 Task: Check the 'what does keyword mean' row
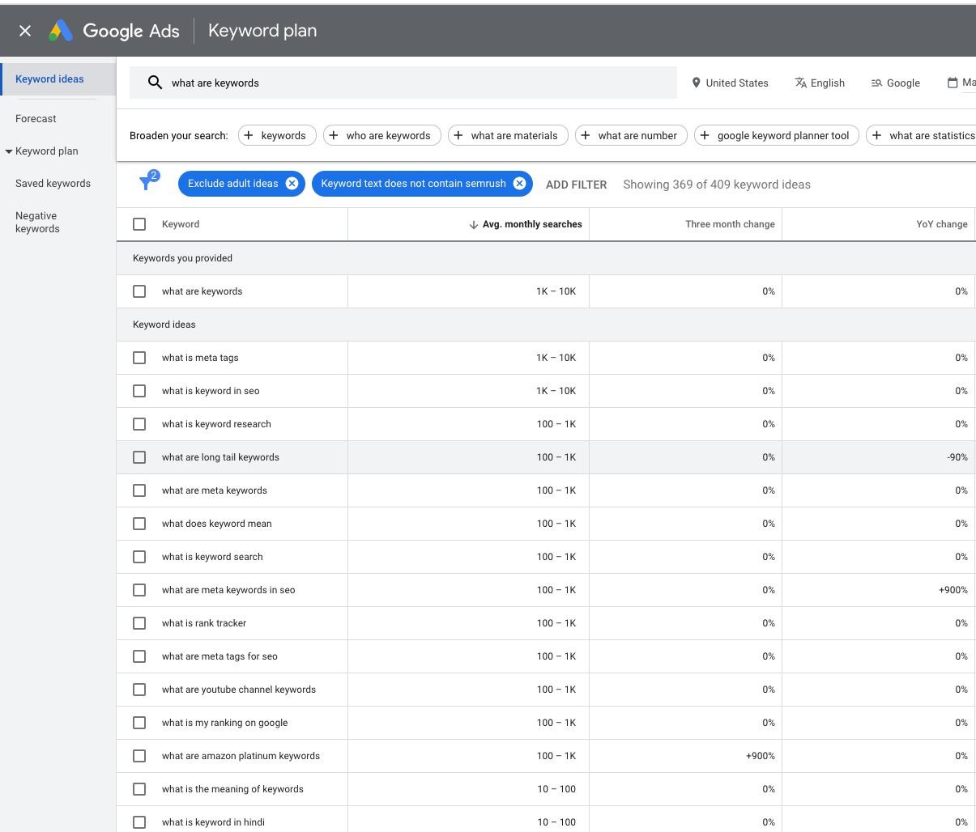click(139, 524)
